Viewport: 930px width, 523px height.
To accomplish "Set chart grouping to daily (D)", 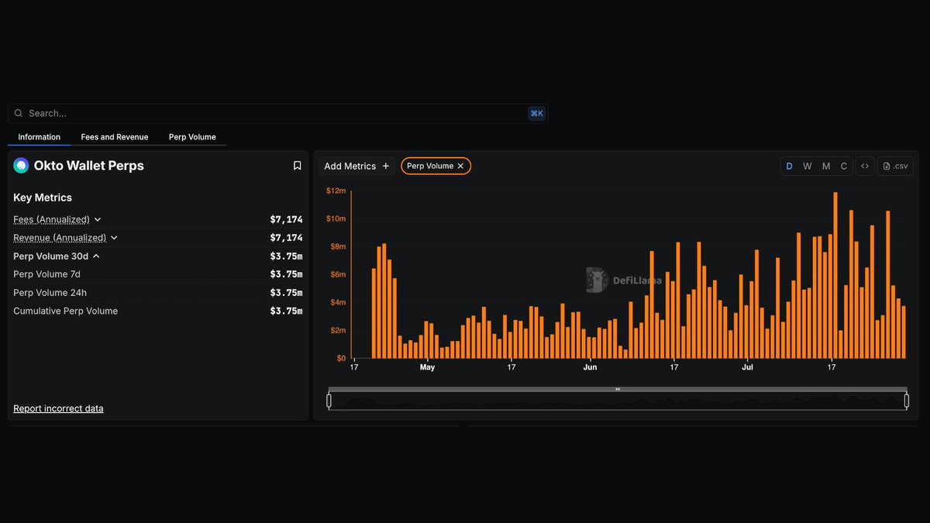I will 790,166.
